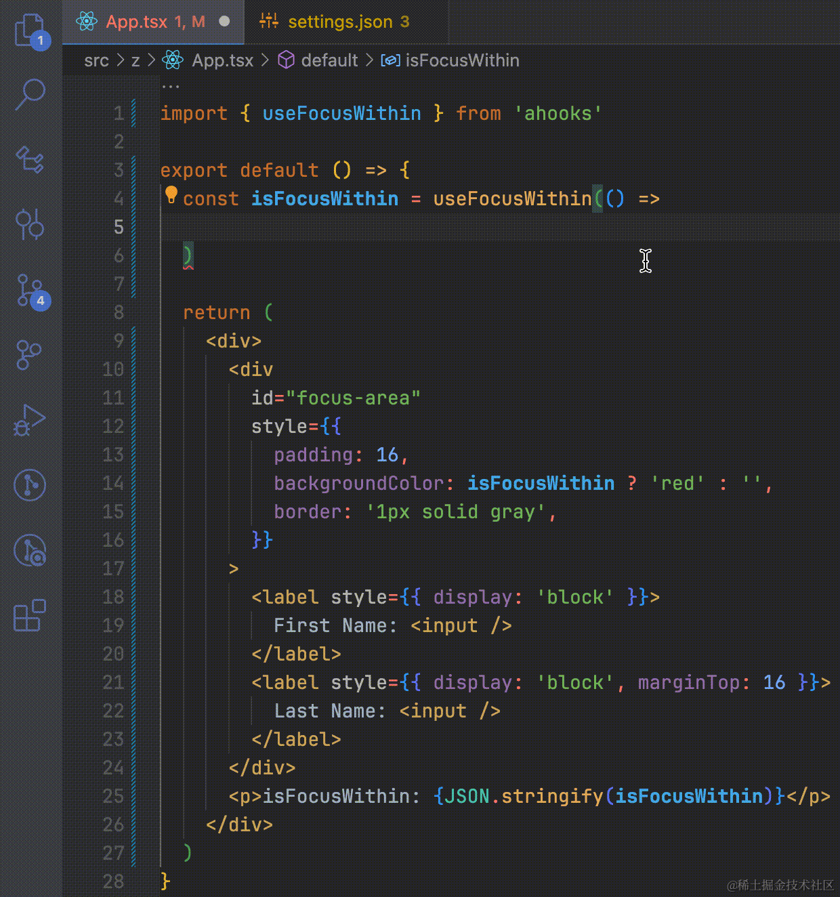Expand the src breadcrumb segment
Image resolution: width=840 pixels, height=897 pixels.
96,60
